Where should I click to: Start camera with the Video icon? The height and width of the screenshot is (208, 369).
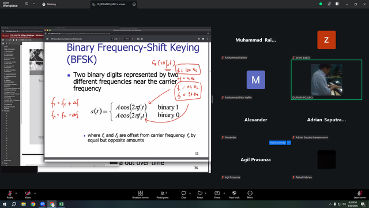(28, 194)
